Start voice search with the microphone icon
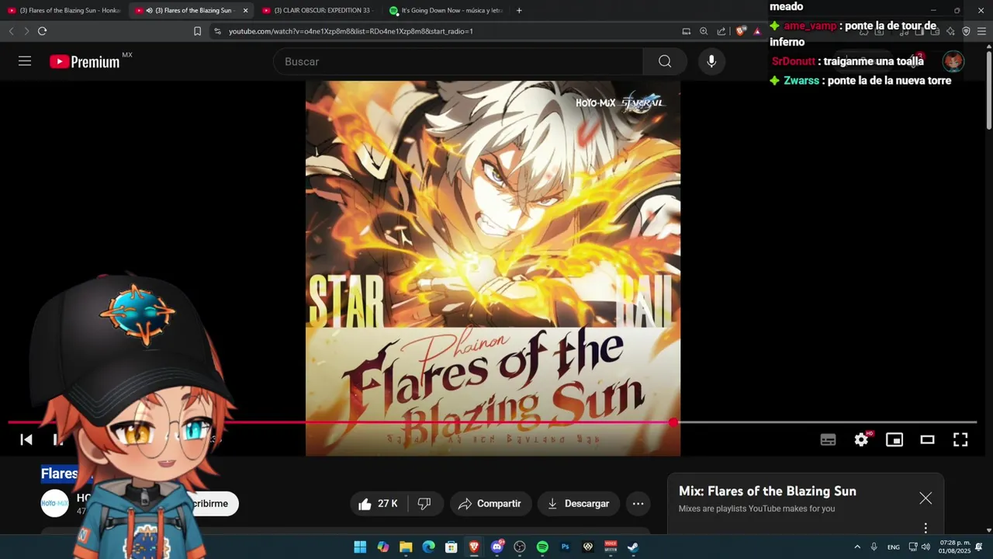The height and width of the screenshot is (559, 993). pos(711,61)
